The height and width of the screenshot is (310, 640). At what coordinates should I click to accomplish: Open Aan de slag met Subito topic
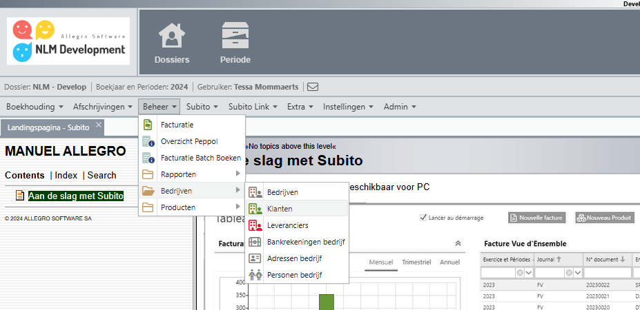(x=76, y=196)
